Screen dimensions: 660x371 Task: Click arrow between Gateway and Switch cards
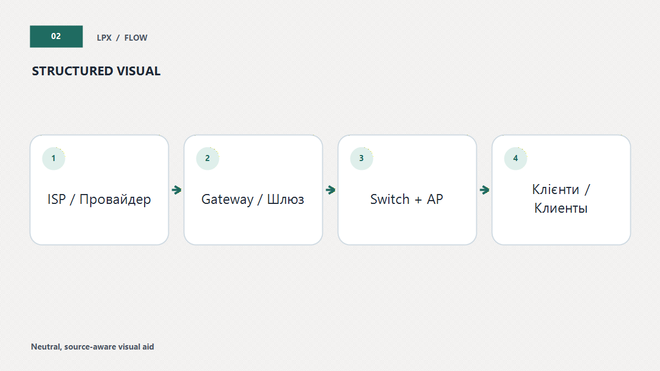331,190
